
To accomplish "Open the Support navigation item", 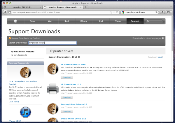I will [x=135, y=21].
